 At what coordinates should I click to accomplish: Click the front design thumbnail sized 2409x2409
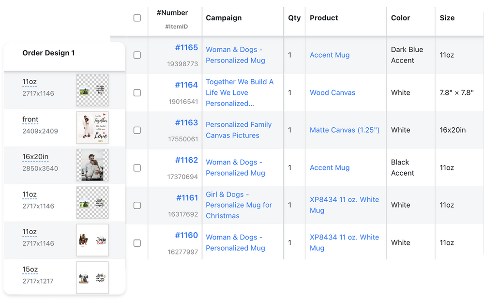91,128
